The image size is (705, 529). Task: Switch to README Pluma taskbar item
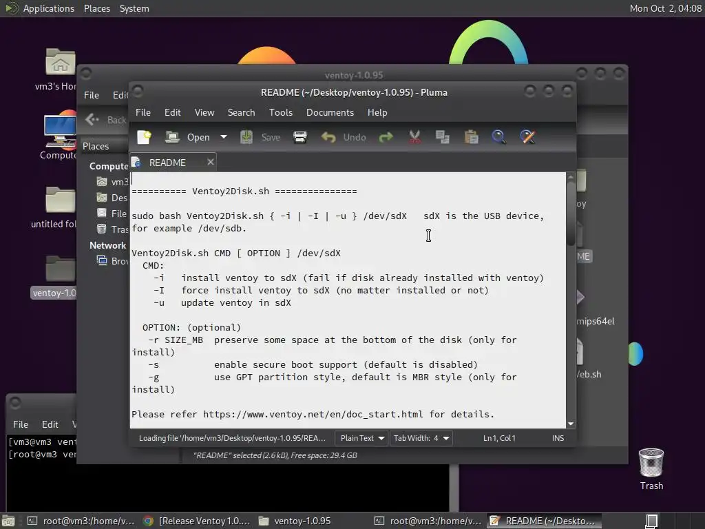point(544,521)
